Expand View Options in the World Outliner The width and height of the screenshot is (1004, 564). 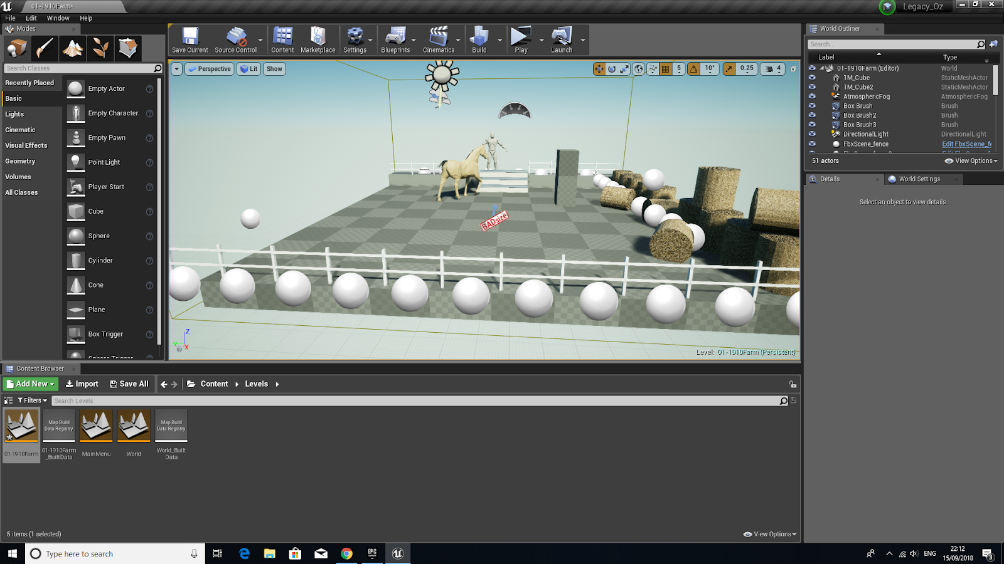click(970, 160)
